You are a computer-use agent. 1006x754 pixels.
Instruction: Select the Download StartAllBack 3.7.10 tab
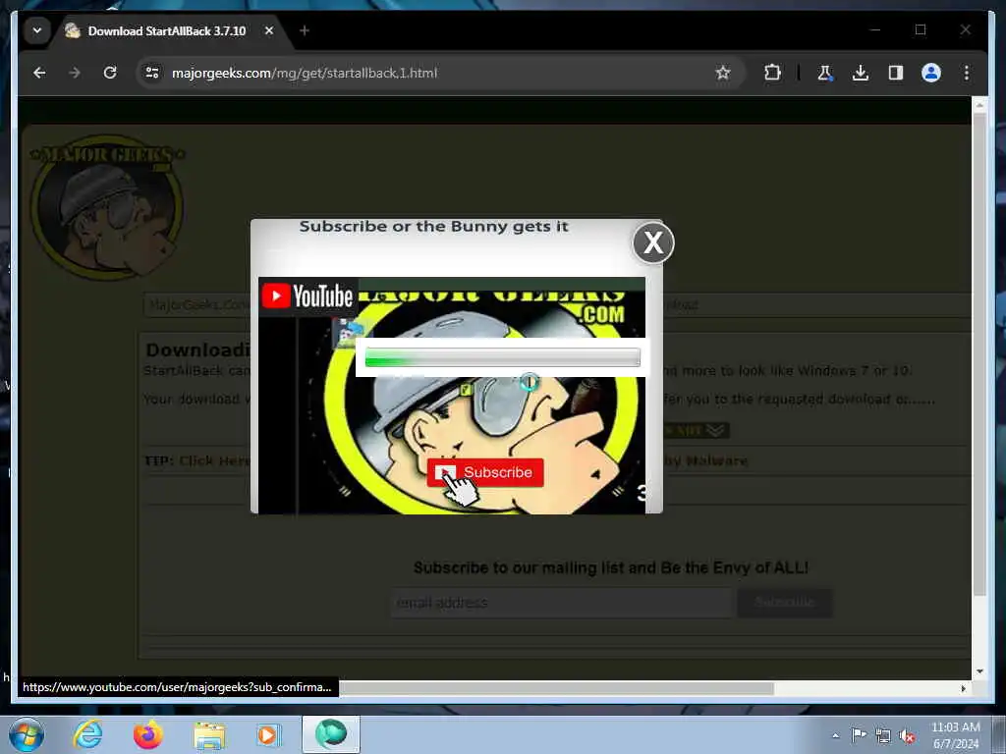coord(167,30)
